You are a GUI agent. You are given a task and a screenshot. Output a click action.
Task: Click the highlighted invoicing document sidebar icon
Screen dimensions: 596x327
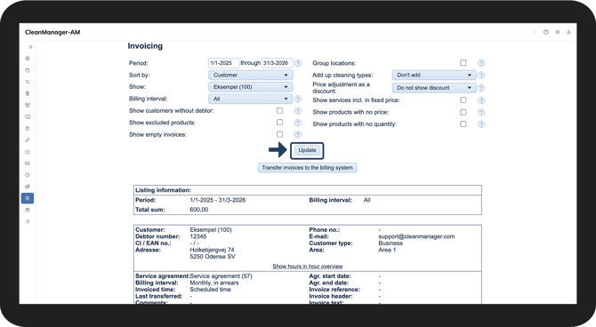pyautogui.click(x=28, y=198)
